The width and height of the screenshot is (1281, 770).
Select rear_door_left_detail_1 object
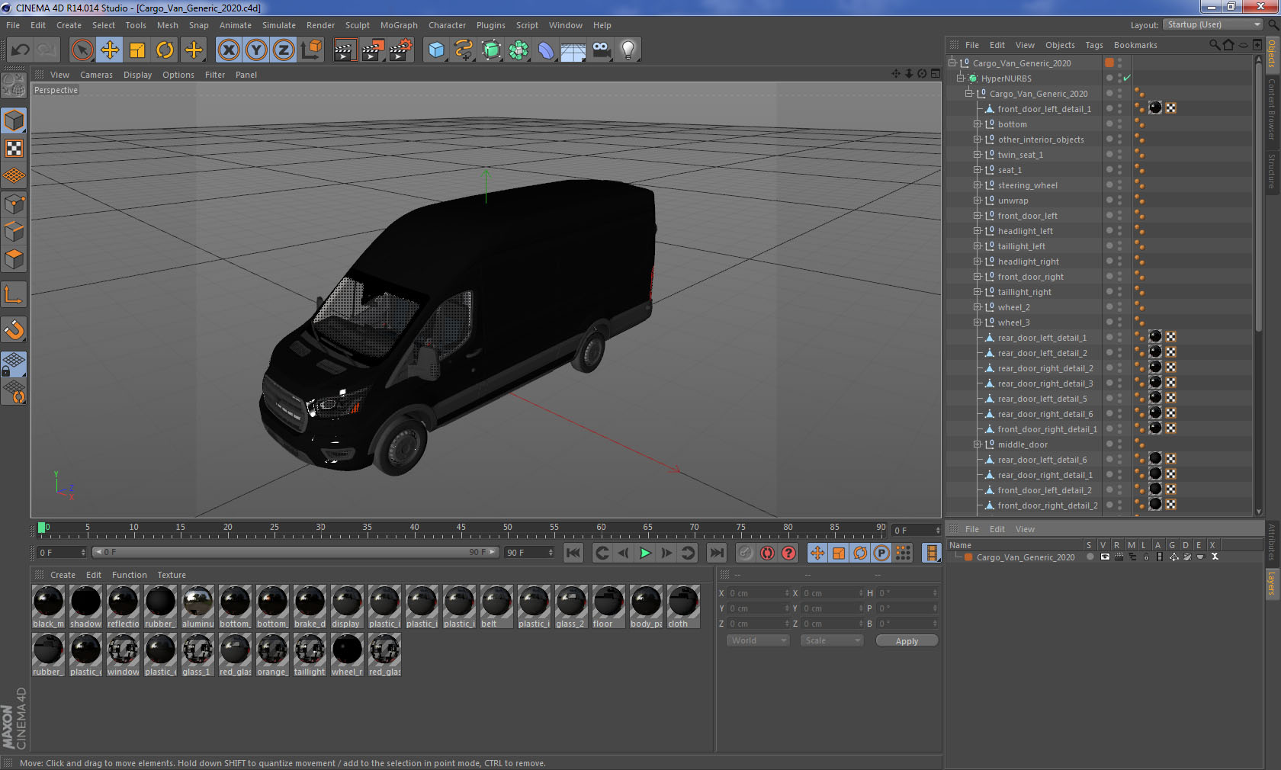(1042, 338)
